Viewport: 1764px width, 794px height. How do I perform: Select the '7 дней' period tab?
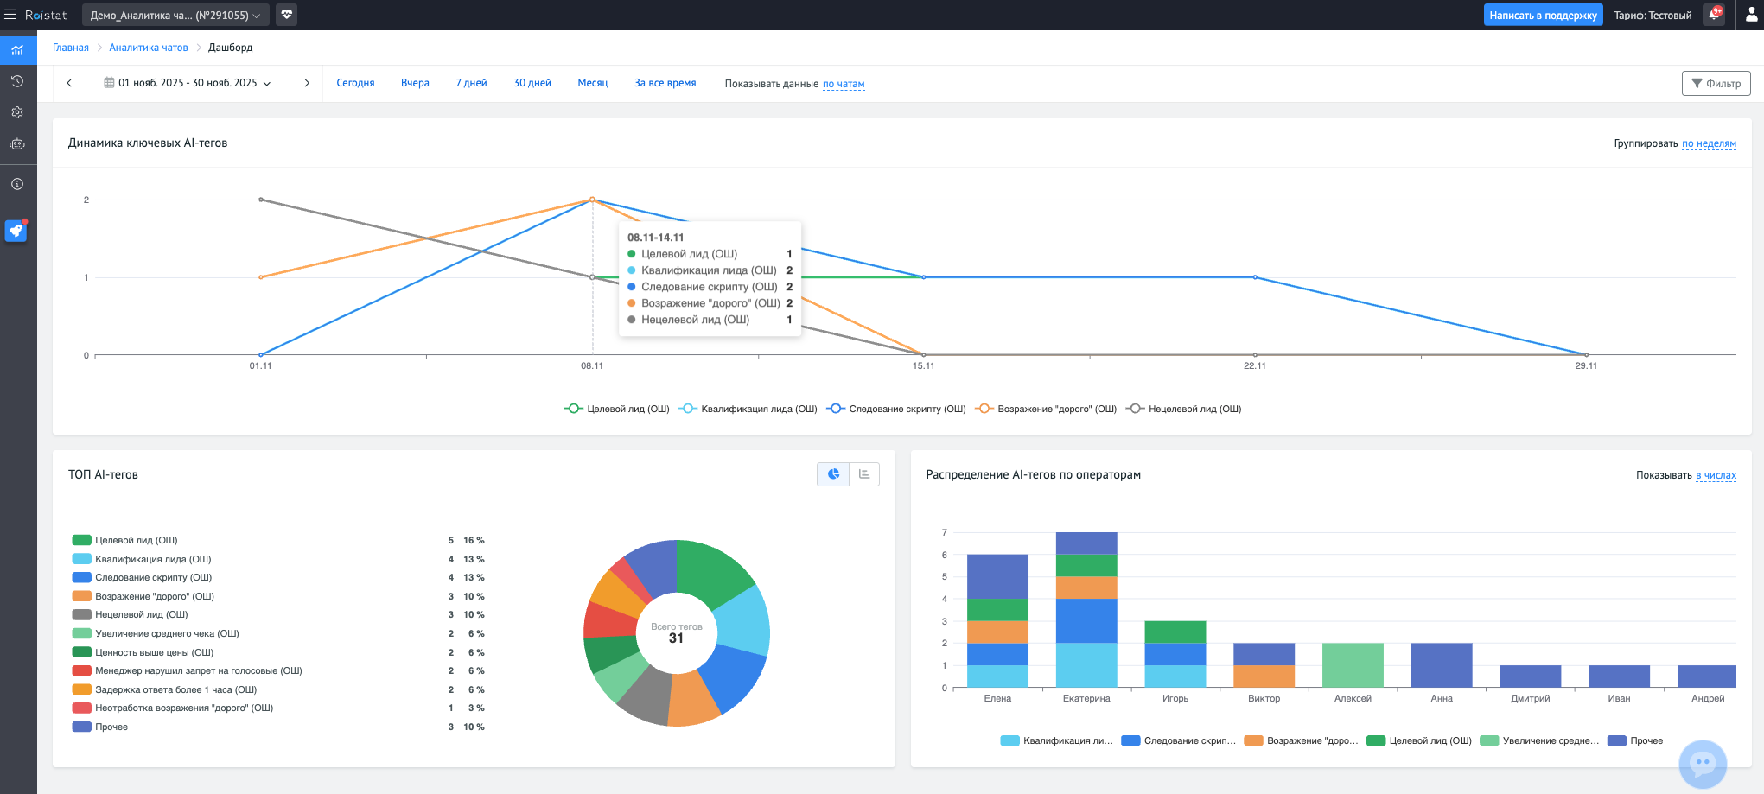click(x=471, y=84)
